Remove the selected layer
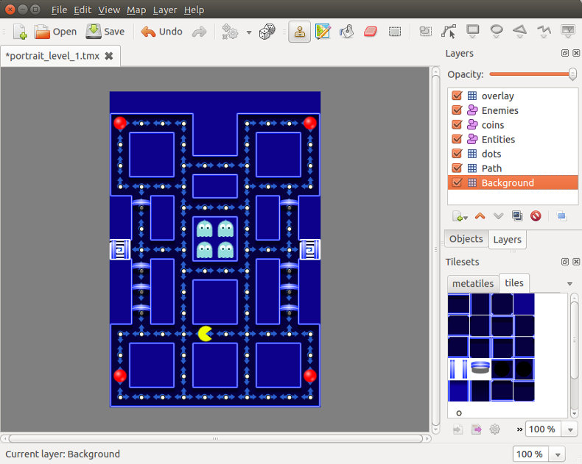This screenshot has width=582, height=464. [536, 216]
